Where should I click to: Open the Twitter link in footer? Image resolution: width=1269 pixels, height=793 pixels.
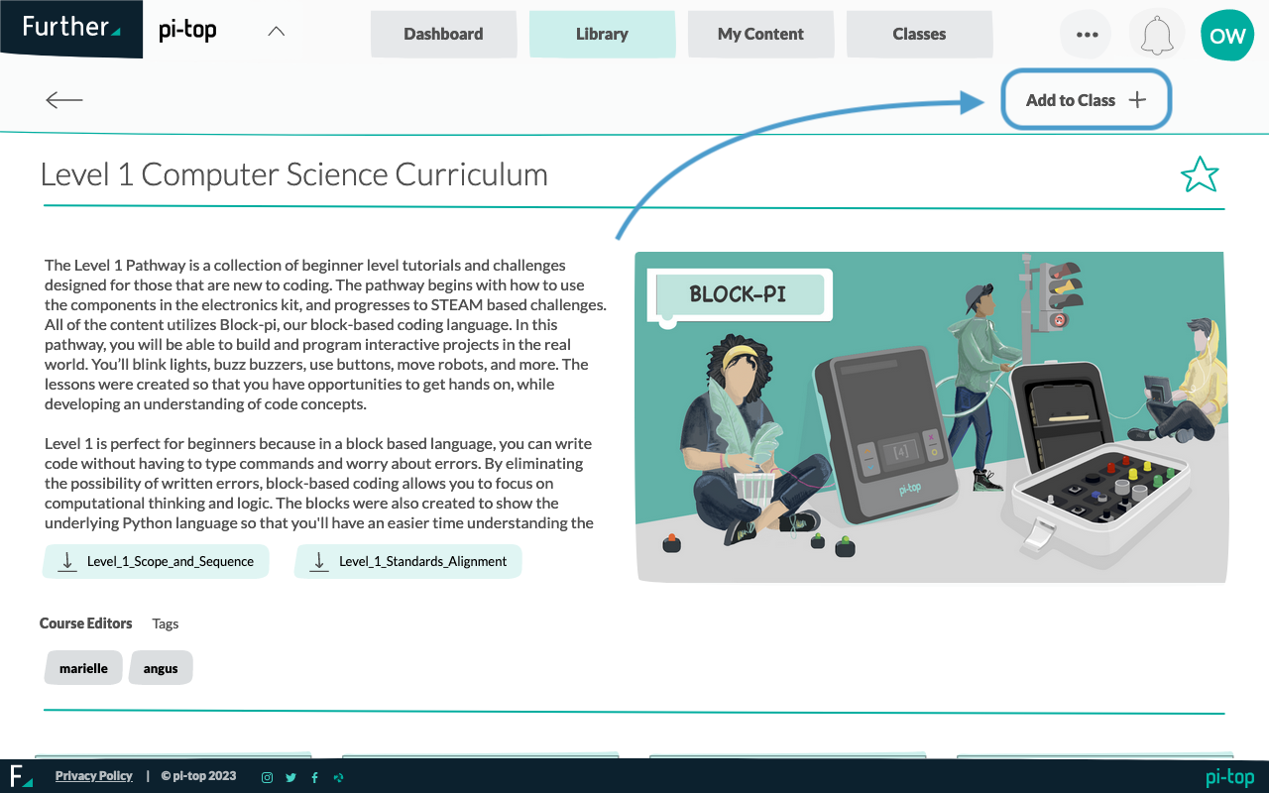[x=290, y=777]
